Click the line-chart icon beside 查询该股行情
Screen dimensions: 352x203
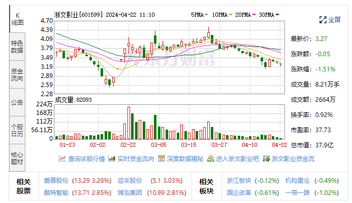click(62, 158)
